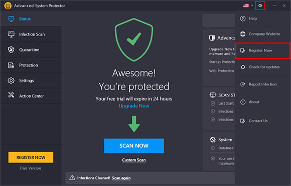Select Check for updates menu entry
291x186 pixels.
(262, 67)
